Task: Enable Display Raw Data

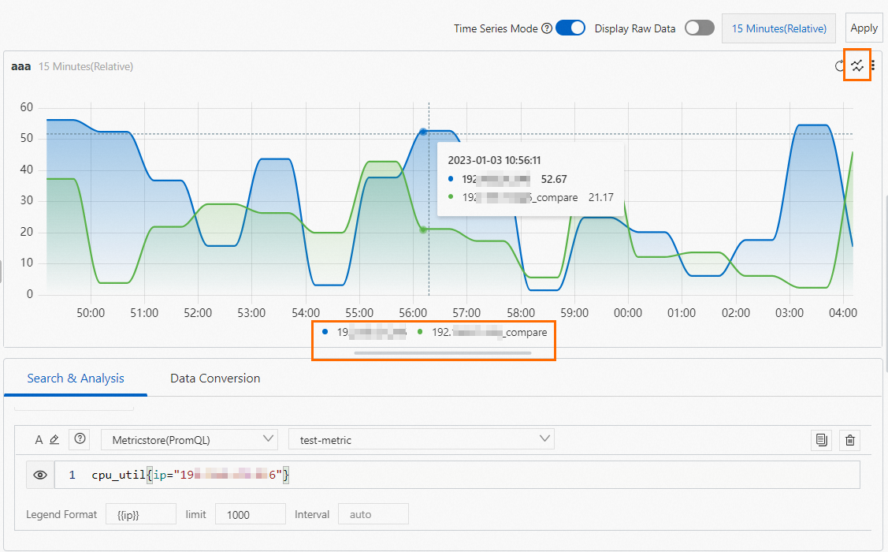Action: coord(699,28)
